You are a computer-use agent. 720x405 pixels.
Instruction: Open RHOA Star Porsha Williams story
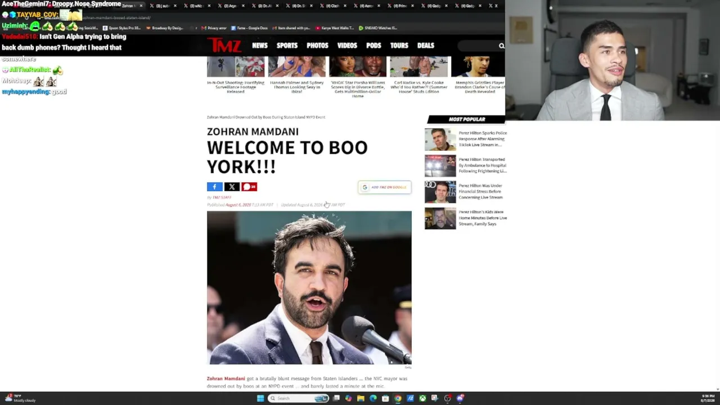pos(358,89)
